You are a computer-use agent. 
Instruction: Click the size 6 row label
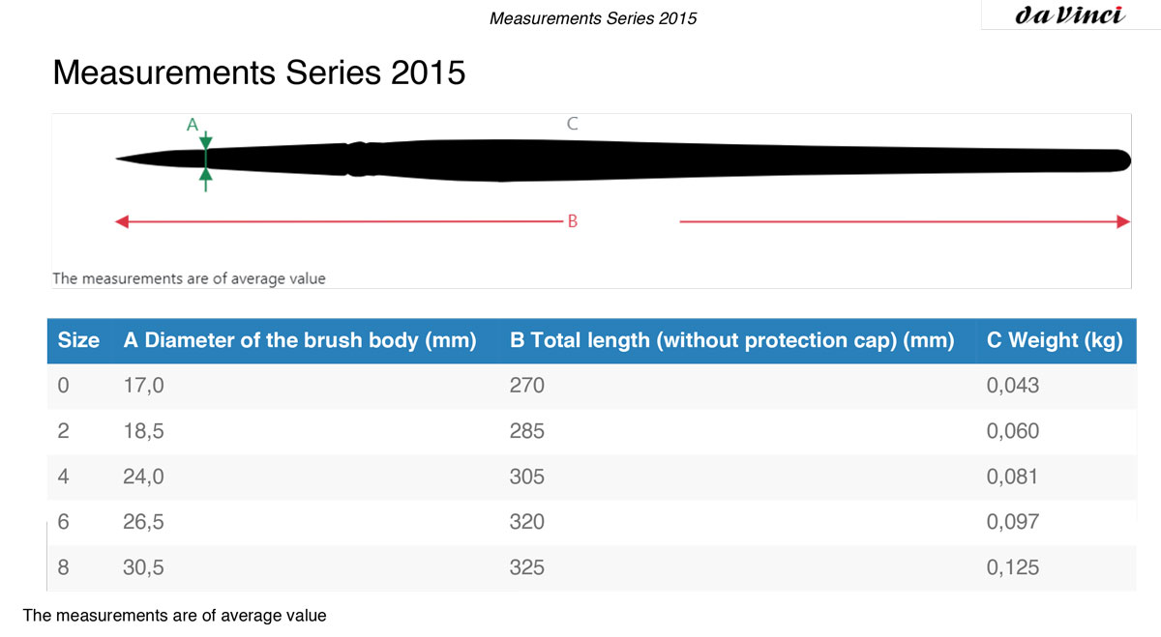click(63, 522)
